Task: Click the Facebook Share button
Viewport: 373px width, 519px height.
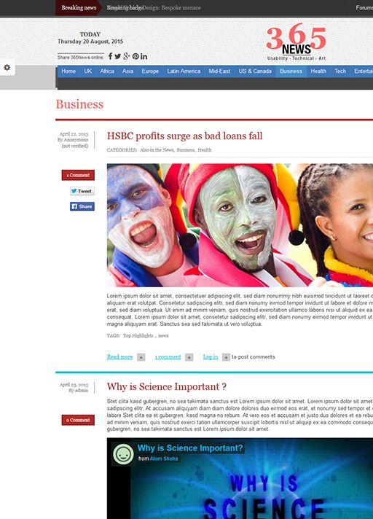Action: point(82,206)
